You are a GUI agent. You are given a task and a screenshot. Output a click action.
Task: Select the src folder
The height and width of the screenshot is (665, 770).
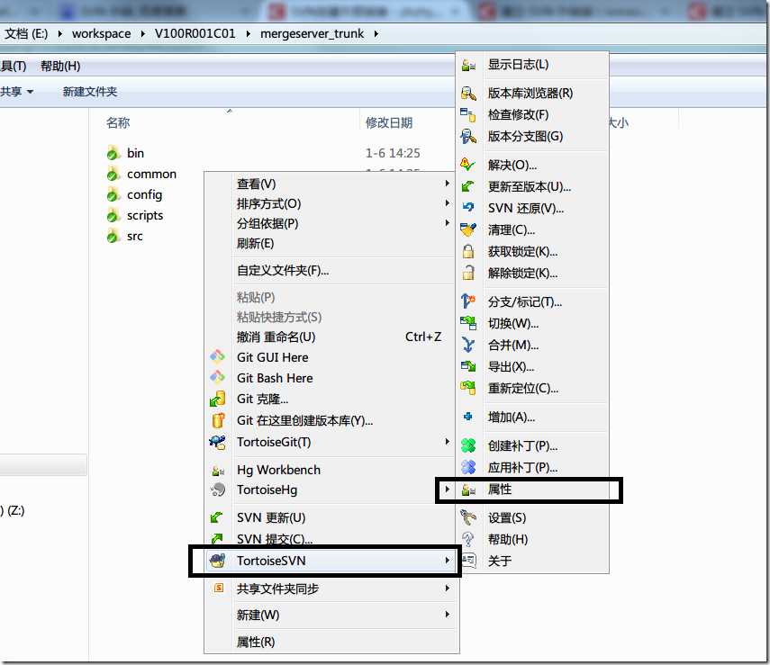tap(125, 237)
